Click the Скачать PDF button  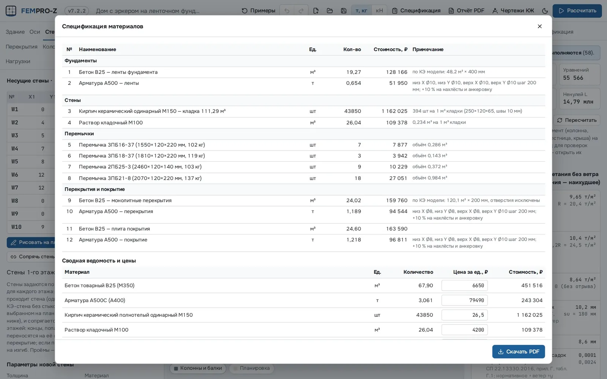coord(519,352)
